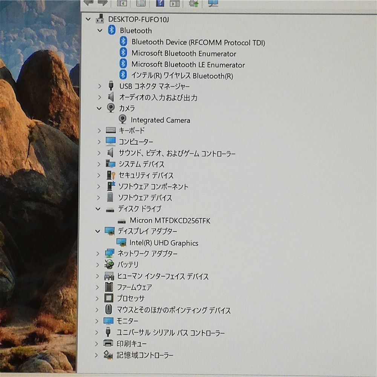Collapse the ディスプレイ アダプター category
The width and height of the screenshot is (377, 377).
click(98, 231)
